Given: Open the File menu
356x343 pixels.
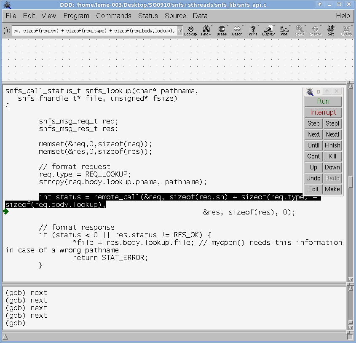Looking at the screenshot, I should click(11, 16).
